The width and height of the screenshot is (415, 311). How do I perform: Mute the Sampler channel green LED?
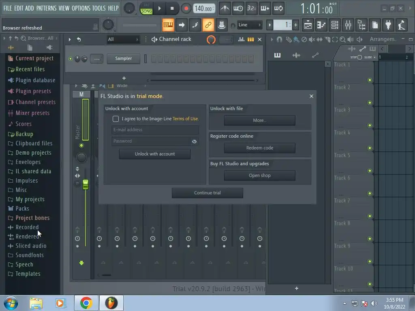(71, 59)
